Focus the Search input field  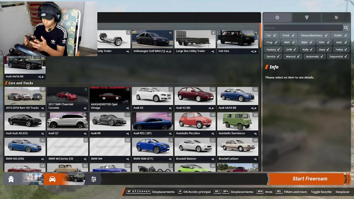303,28
